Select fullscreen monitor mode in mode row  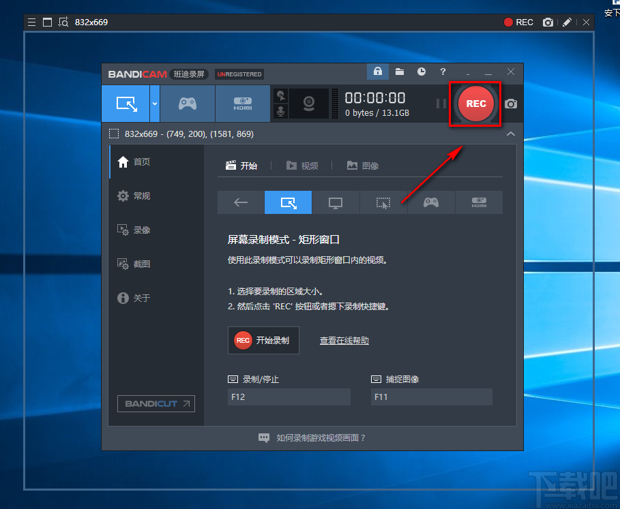336,202
